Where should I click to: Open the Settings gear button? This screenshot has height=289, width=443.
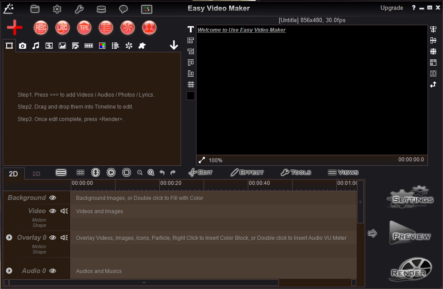pos(410,197)
